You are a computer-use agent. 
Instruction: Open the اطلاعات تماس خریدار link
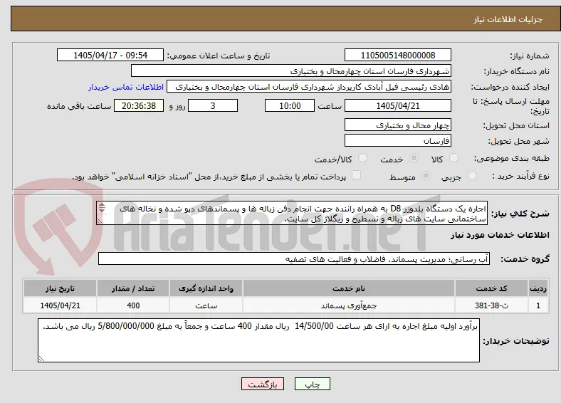tap(126, 87)
